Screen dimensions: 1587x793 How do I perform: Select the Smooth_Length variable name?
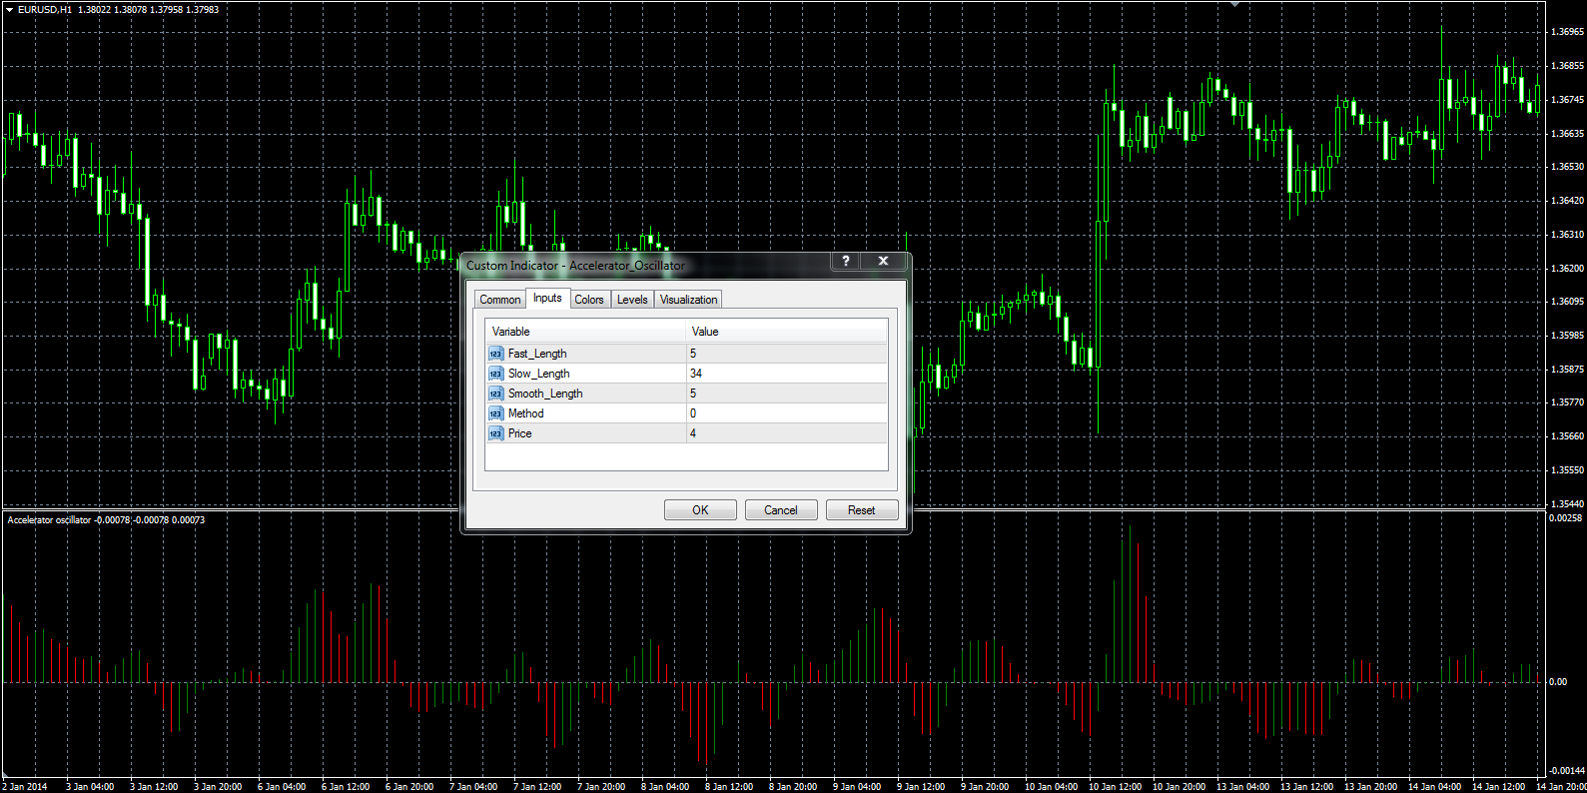[545, 394]
